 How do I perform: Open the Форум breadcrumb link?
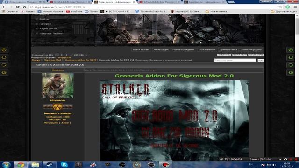(36, 60)
